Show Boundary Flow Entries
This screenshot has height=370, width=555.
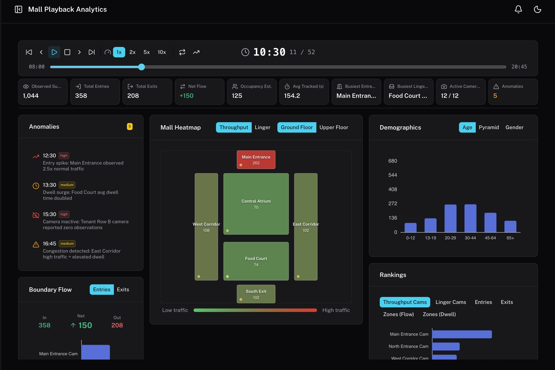coord(102,289)
